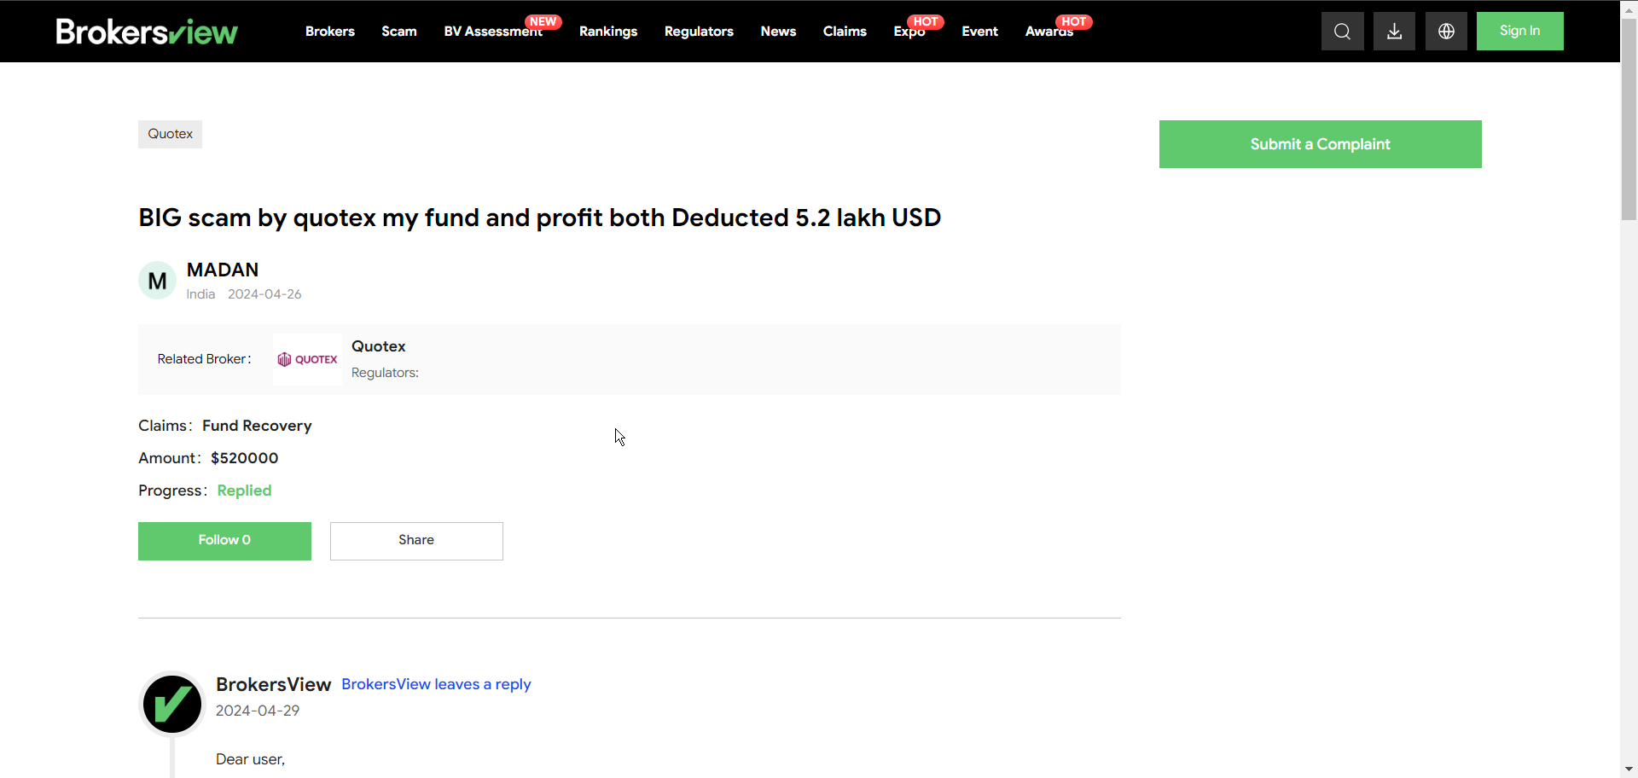Click the Sign In button
This screenshot has height=778, width=1638.
[x=1519, y=31]
